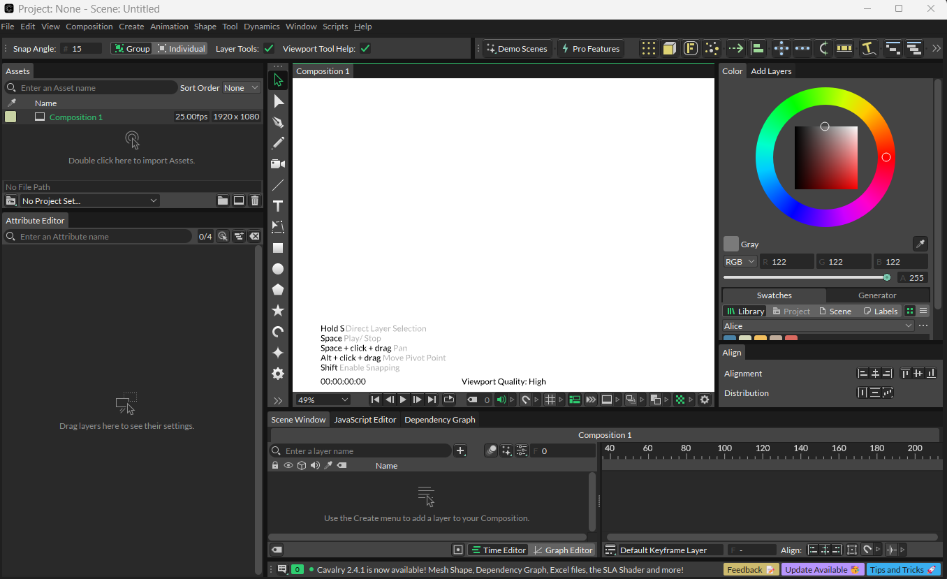Viewport: 947px width, 579px height.
Task: Switch to the Add Layers tab
Action: (771, 71)
